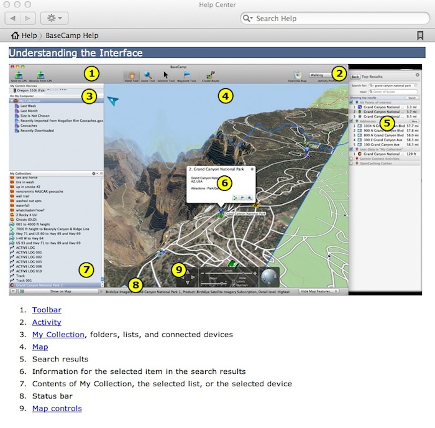Screen dimensions: 435x428
Task: Select the whatchadoin'now? item
Action: (27, 210)
